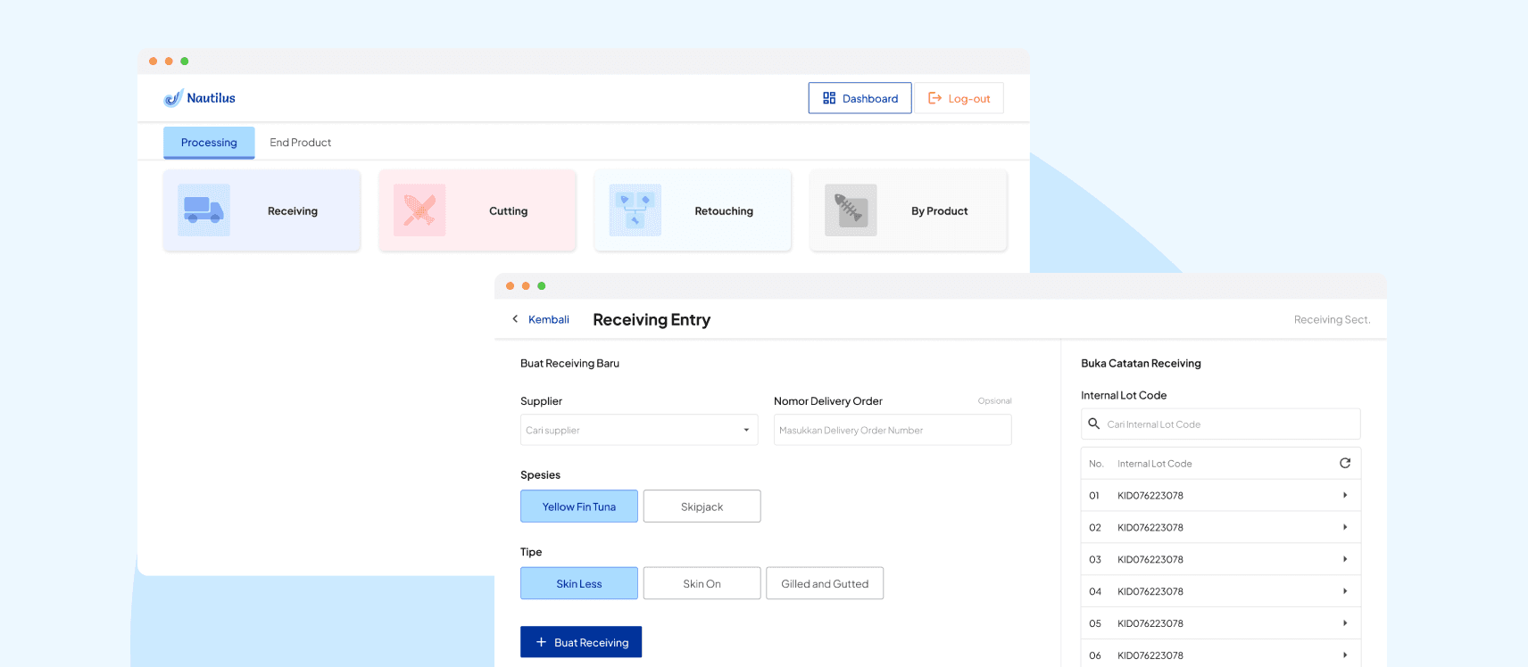Image resolution: width=1528 pixels, height=667 pixels.
Task: Open the Dashboard button
Action: [x=860, y=98]
